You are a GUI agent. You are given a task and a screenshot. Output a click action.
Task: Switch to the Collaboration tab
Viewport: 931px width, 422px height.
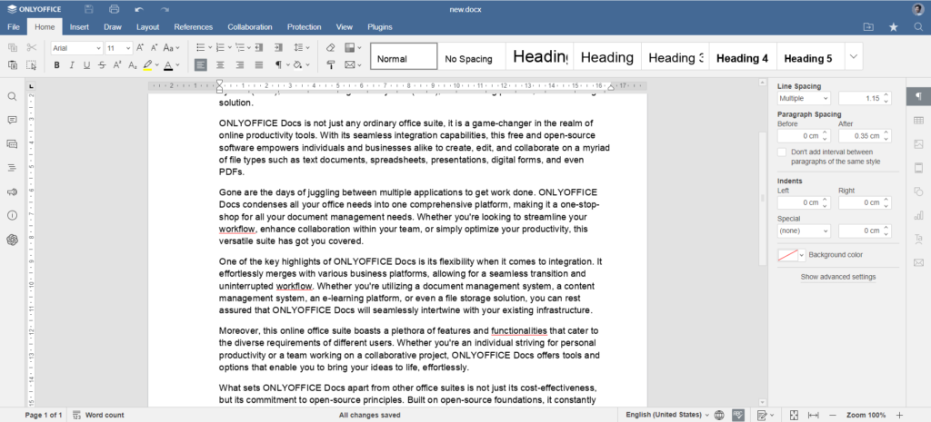[250, 26]
